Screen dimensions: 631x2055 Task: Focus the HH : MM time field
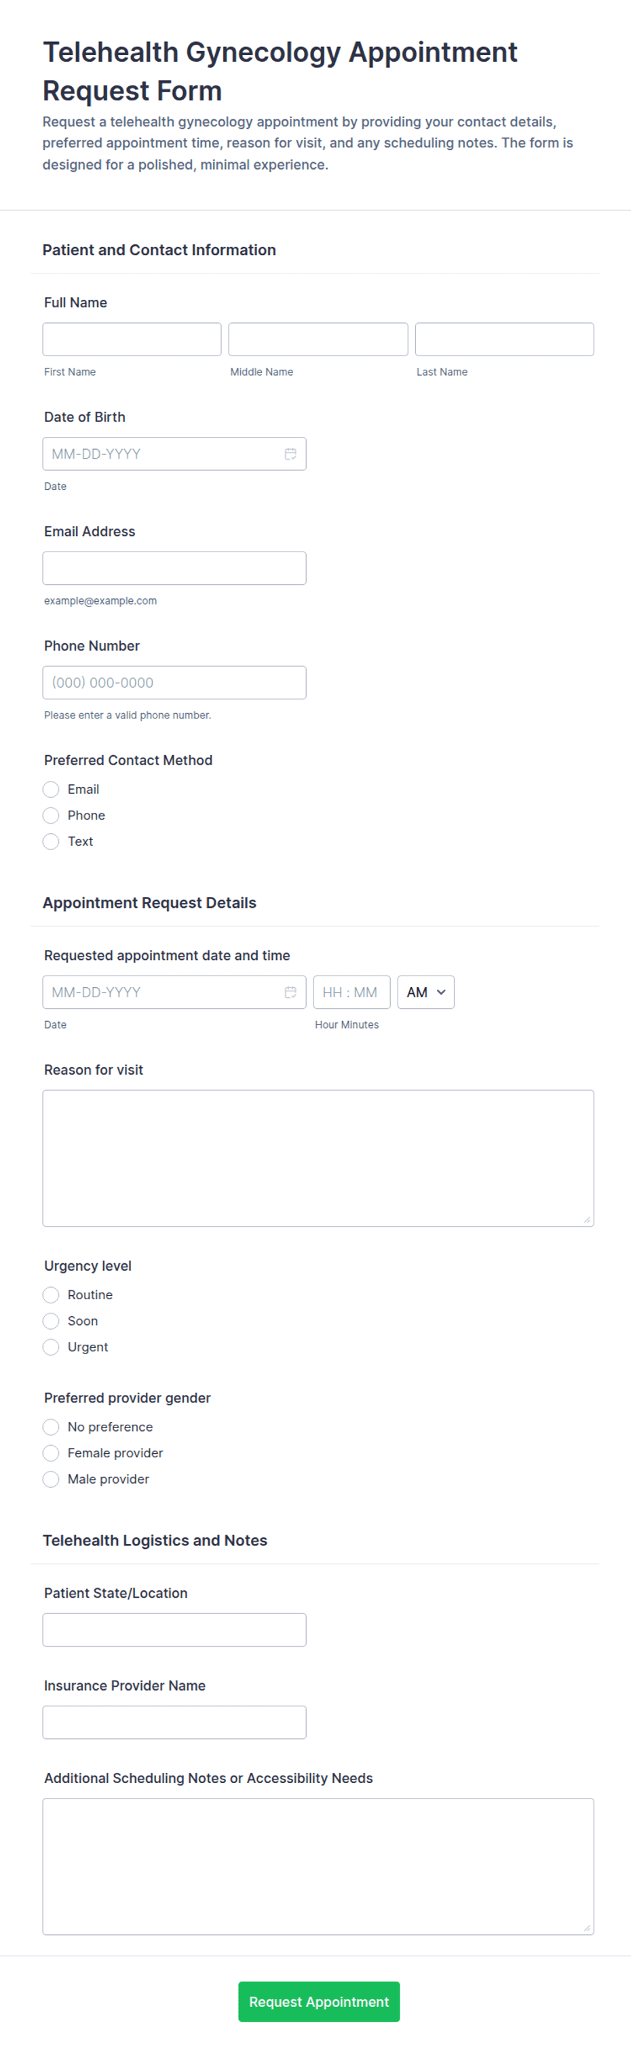(x=351, y=993)
